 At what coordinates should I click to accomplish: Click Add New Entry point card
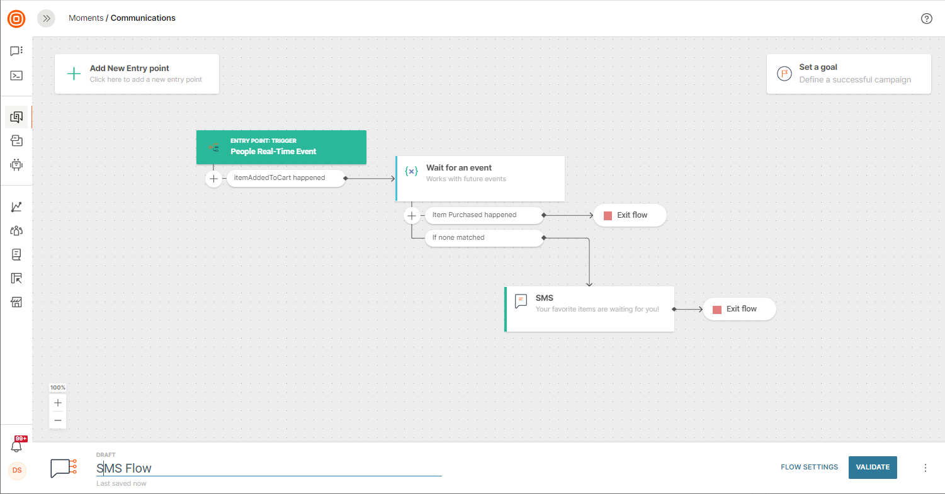point(137,74)
